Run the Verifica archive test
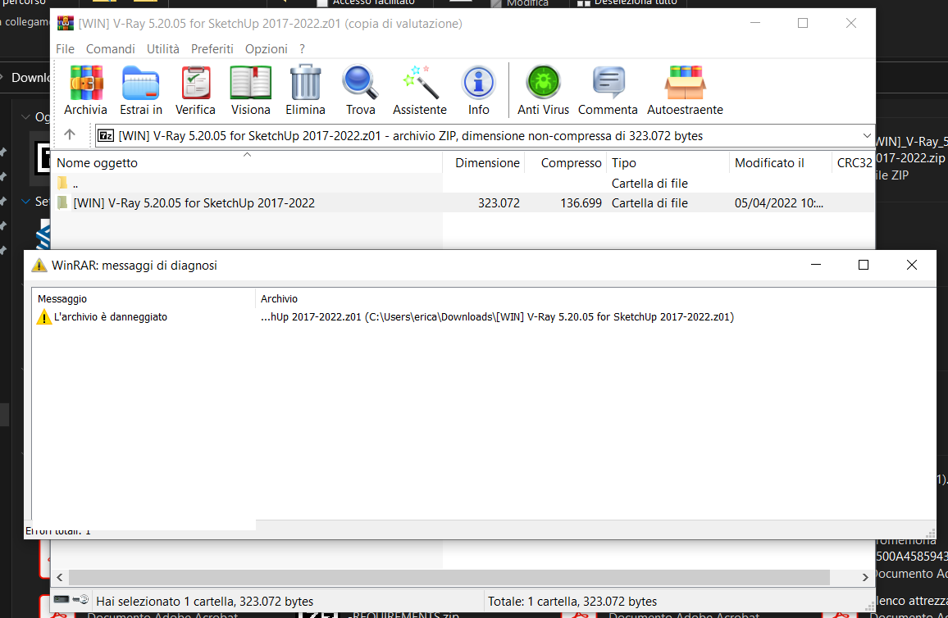This screenshot has width=948, height=618. coord(195,90)
